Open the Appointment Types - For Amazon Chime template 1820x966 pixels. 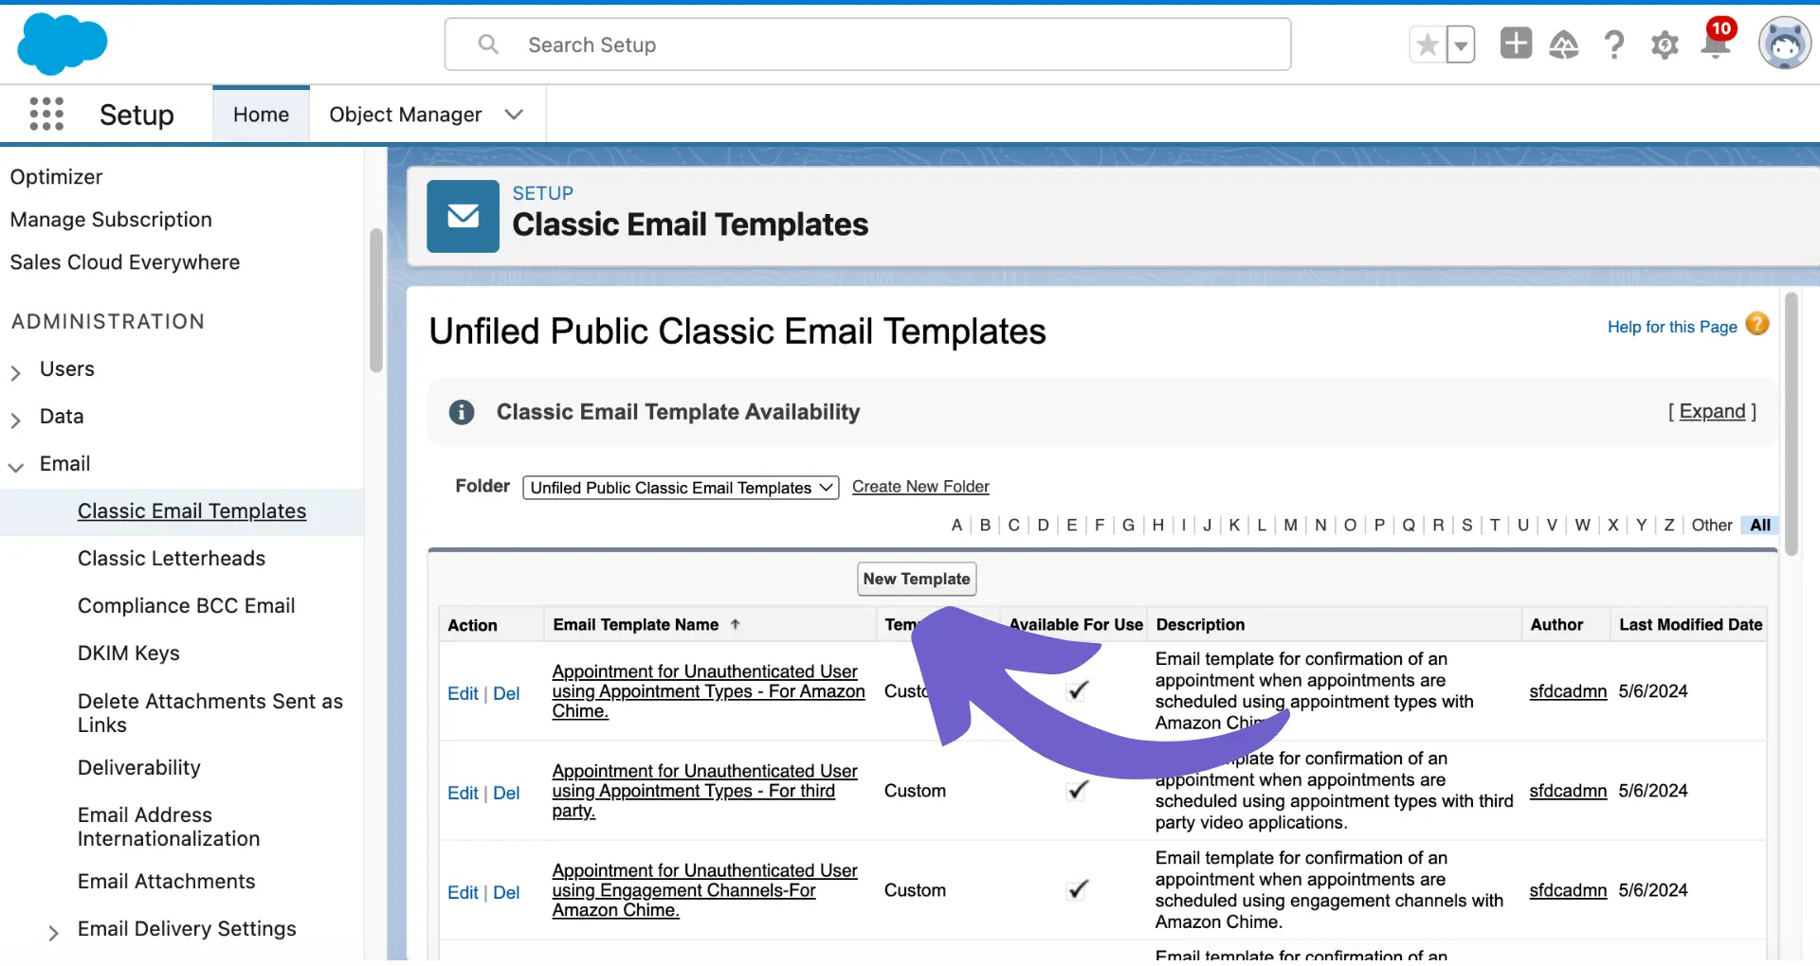coord(708,691)
